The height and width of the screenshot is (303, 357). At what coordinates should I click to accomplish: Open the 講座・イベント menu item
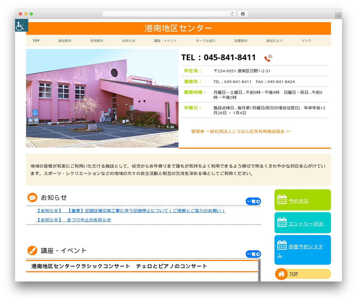point(165,41)
